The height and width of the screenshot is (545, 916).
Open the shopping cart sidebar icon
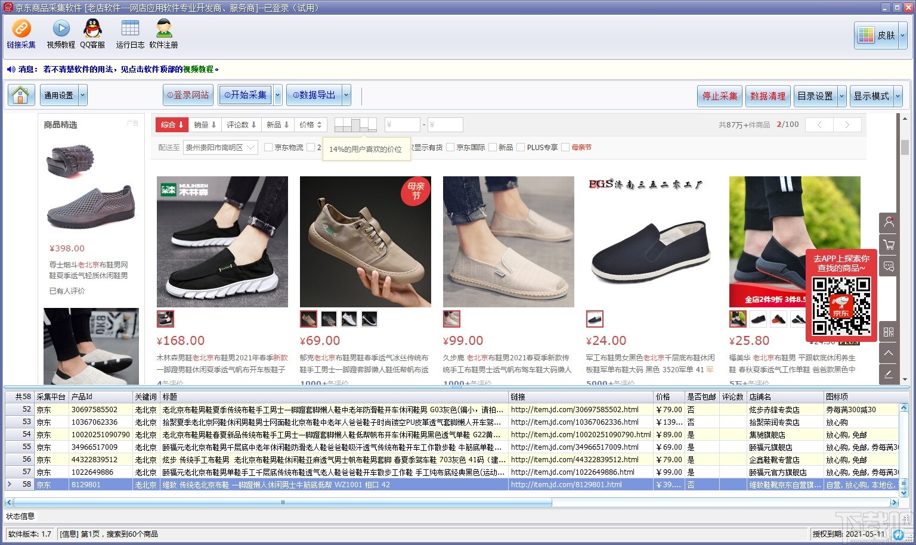pyautogui.click(x=889, y=244)
